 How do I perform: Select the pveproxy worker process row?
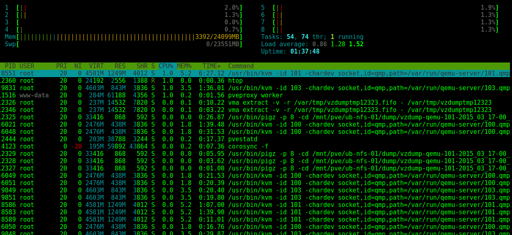[163, 95]
